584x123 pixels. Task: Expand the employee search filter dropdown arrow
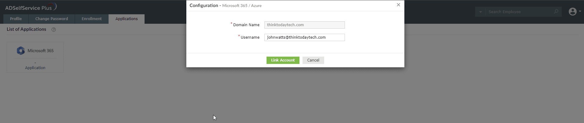click(480, 12)
